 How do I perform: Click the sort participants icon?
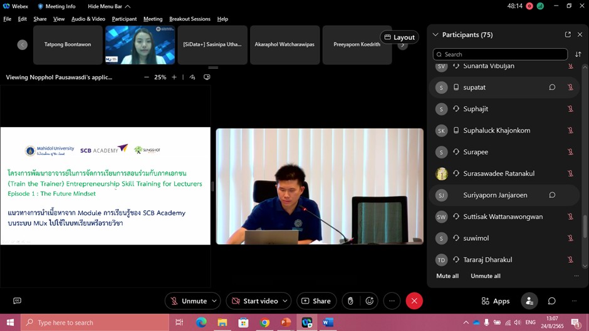pyautogui.click(x=578, y=54)
